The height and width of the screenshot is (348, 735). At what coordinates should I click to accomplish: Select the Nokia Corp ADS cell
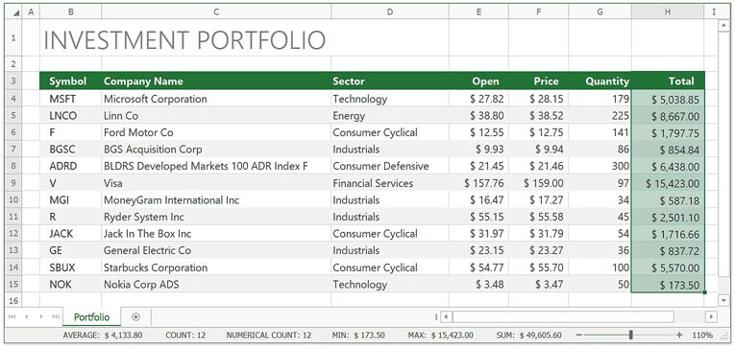coord(216,285)
